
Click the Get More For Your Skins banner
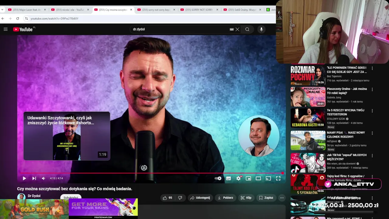pos(103,208)
